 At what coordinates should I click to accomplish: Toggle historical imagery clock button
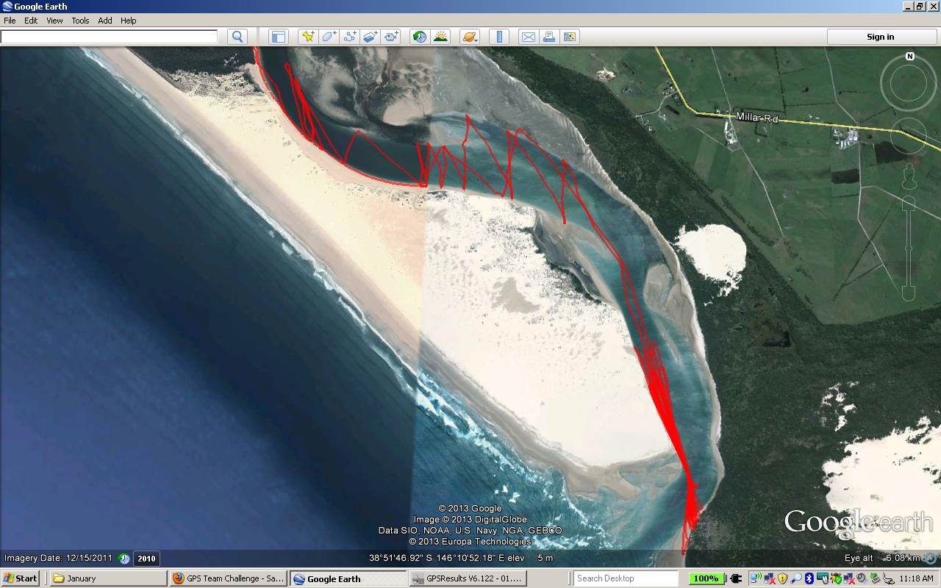pos(419,37)
